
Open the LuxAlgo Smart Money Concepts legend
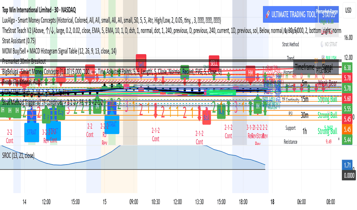111,21
